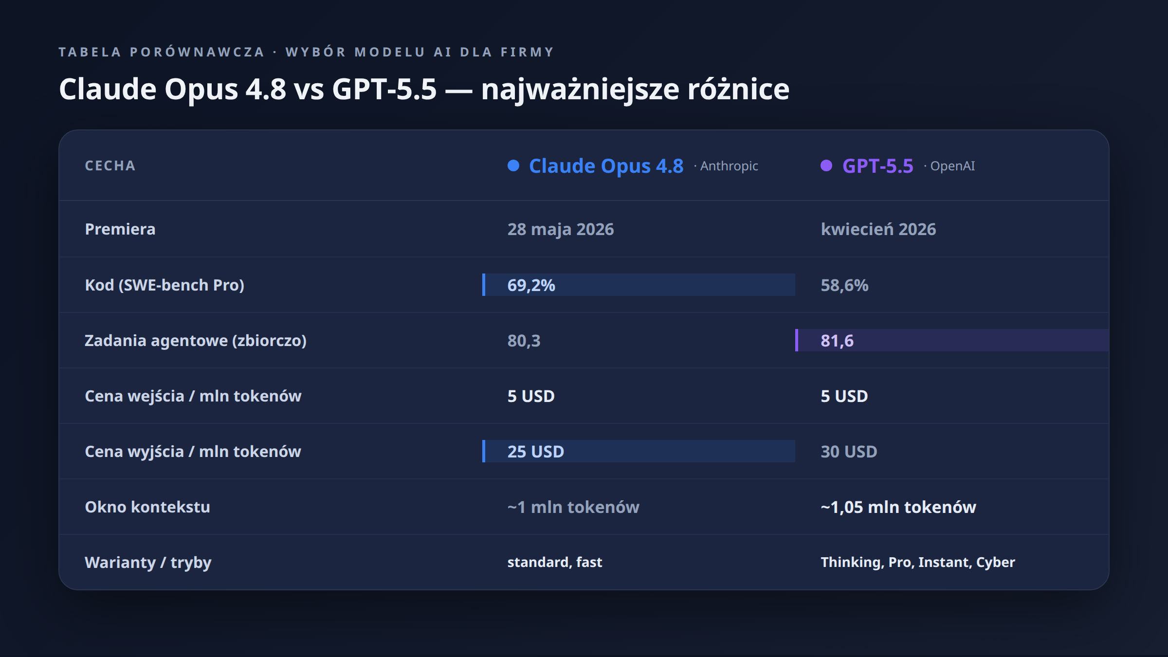
Task: Select Cena wejścia / mln tokenów label
Action: tap(193, 396)
